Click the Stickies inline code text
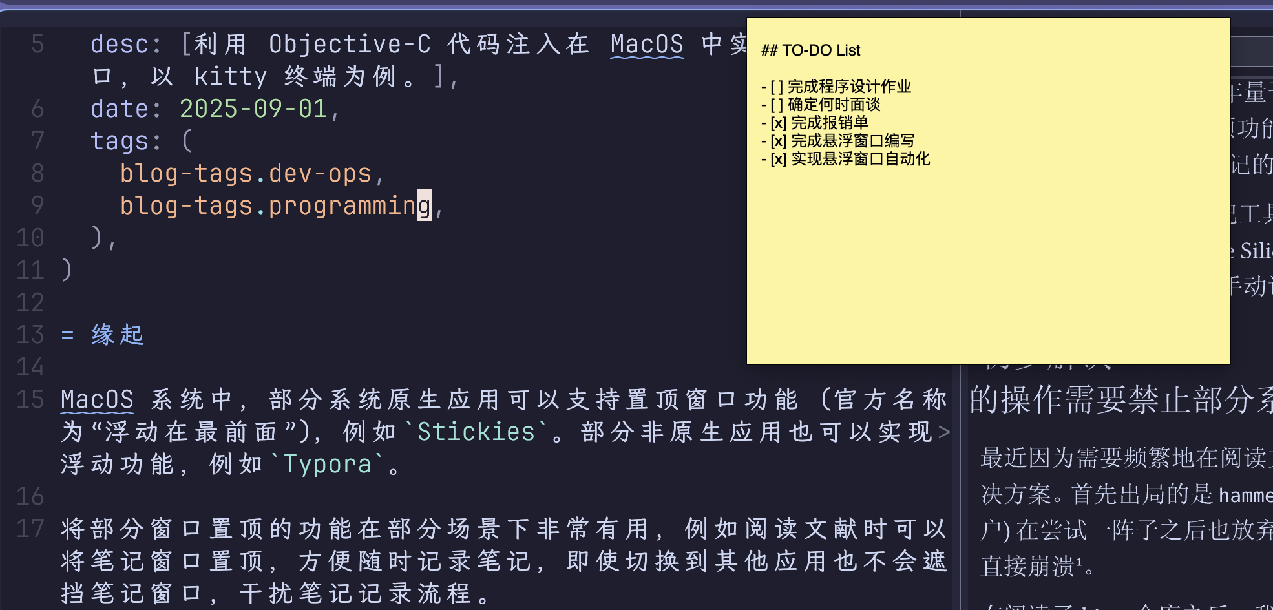 point(476,432)
